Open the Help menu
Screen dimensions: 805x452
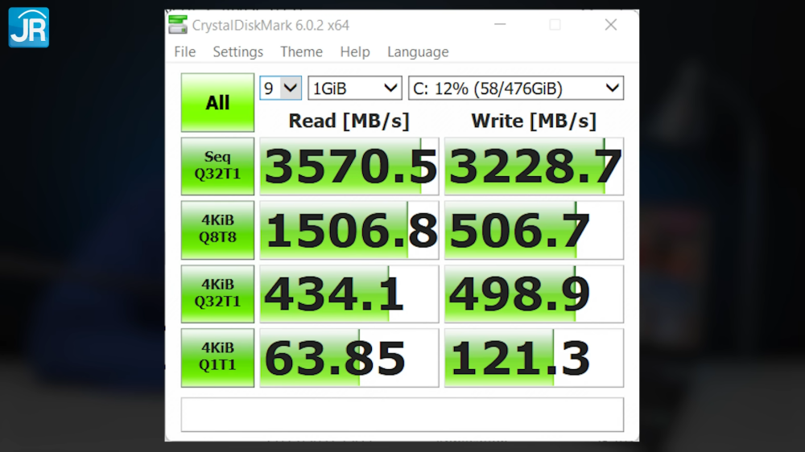(x=354, y=52)
